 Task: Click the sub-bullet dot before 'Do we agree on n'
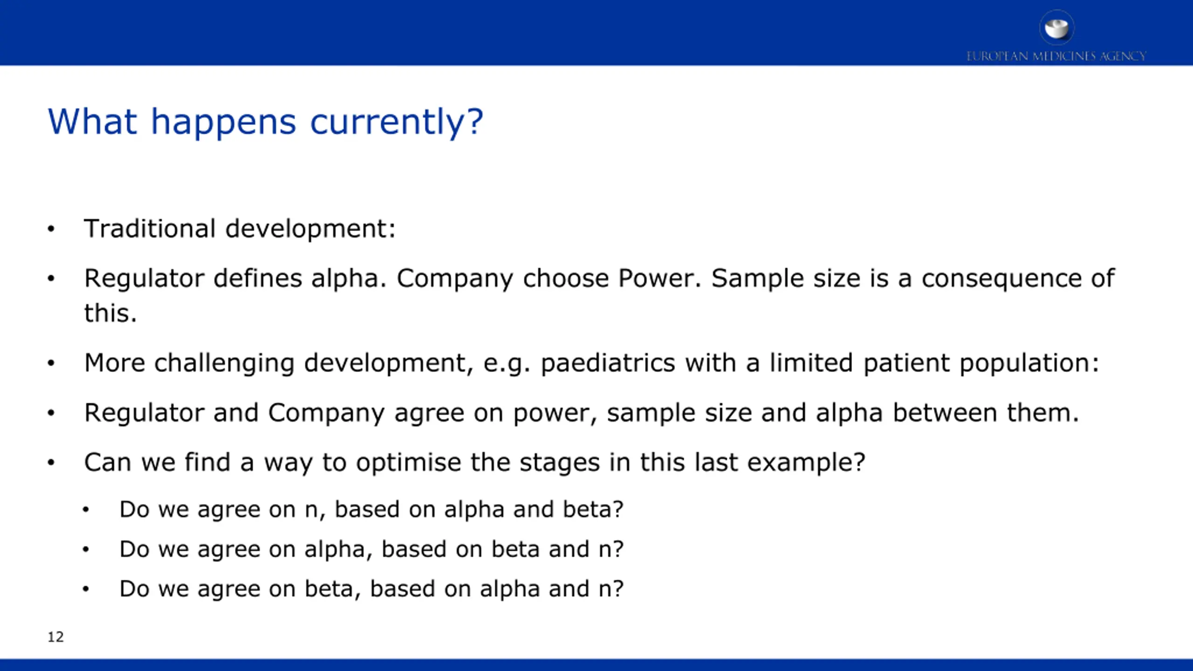(x=86, y=510)
